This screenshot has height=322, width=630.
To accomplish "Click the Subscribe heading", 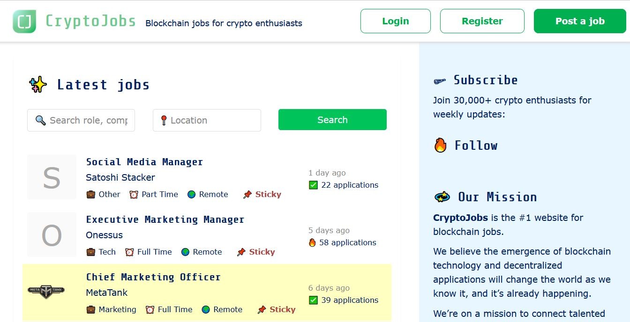I will (486, 80).
